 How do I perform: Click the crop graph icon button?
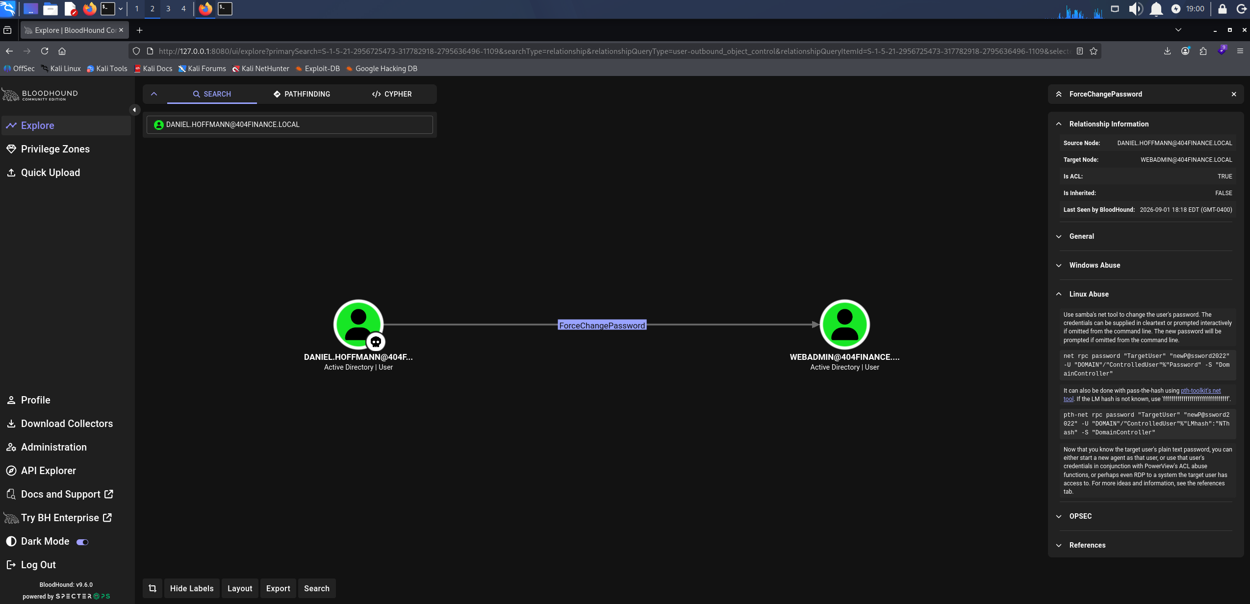153,588
